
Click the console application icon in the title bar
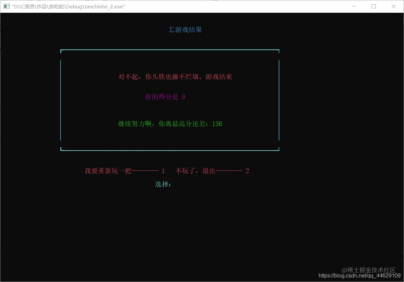click(x=7, y=6)
